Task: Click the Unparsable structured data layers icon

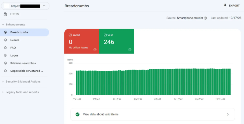Action: pos(5,71)
